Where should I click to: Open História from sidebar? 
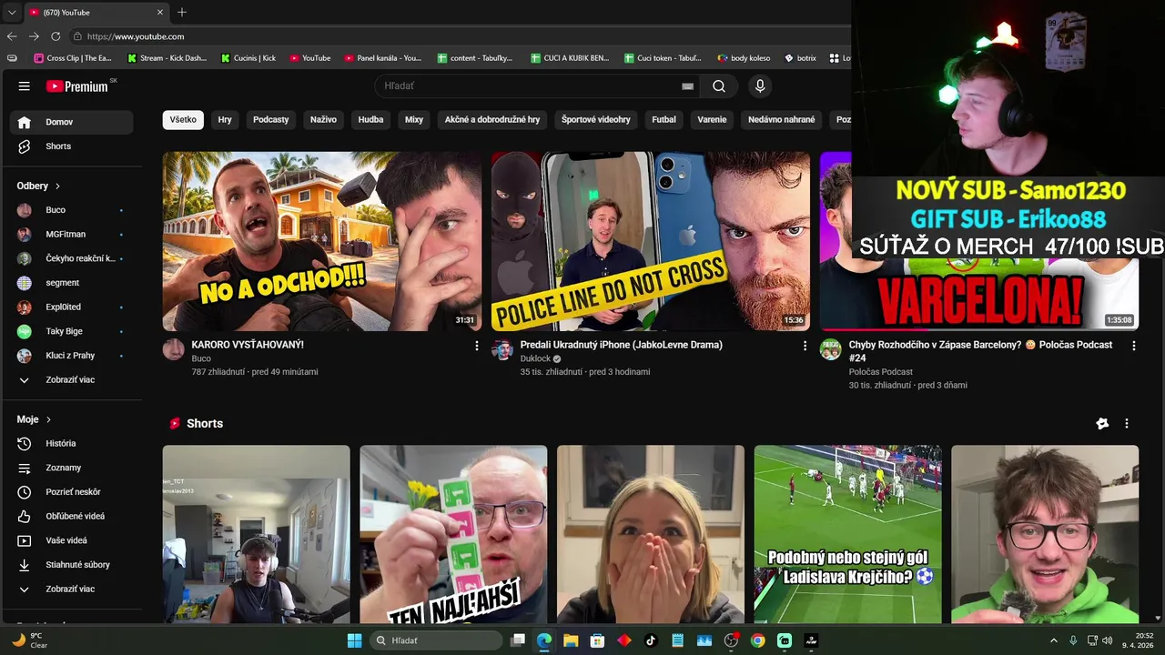[72, 443]
